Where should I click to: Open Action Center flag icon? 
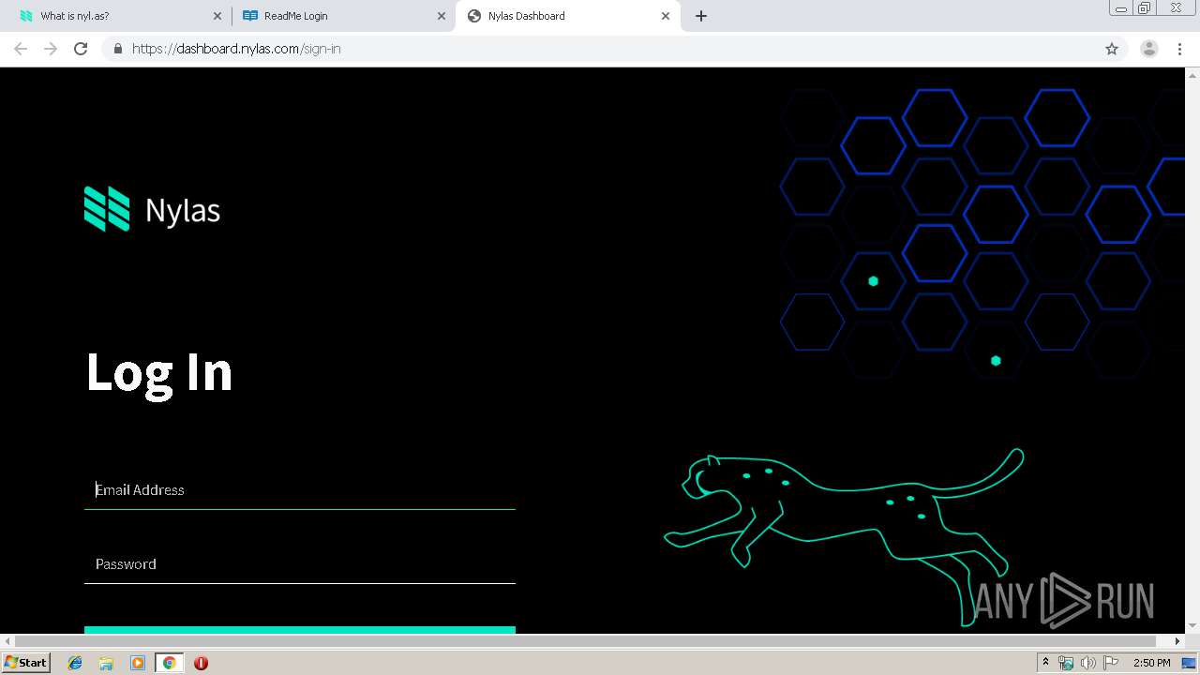click(1111, 663)
